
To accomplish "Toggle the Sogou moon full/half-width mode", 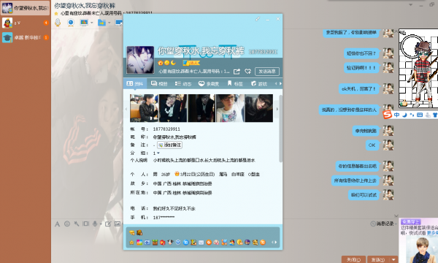I will click(404, 115).
